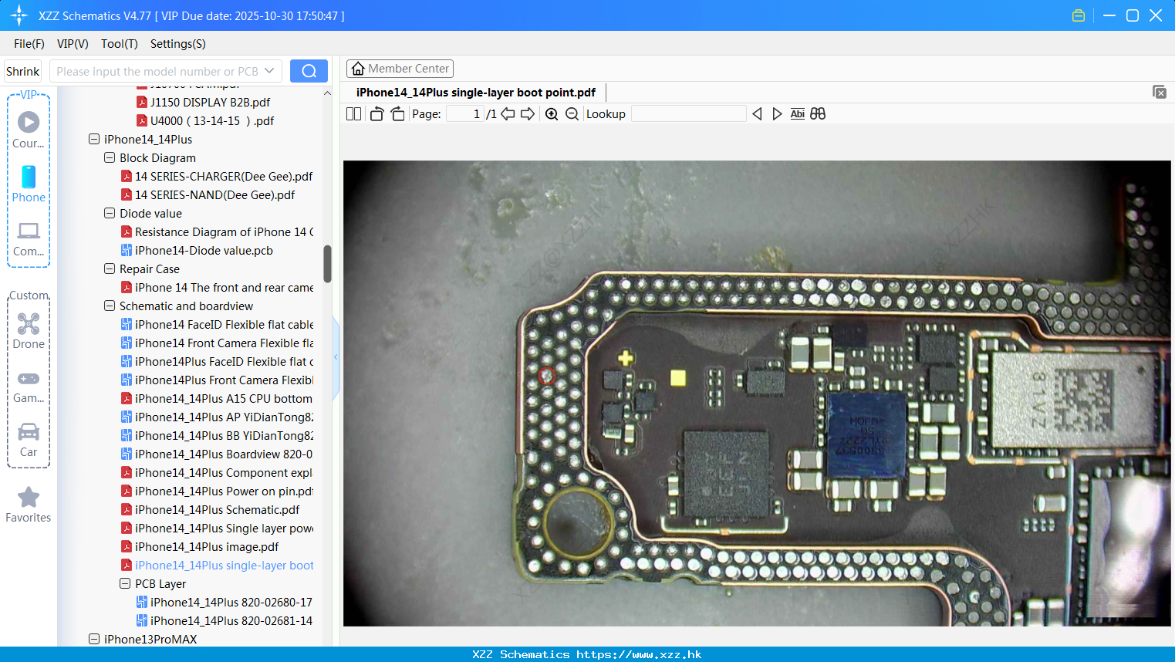This screenshot has width=1175, height=662.
Task: Open 14 SERIES-CHARGER(Dee Gee).pdf
Action: [x=216, y=177]
